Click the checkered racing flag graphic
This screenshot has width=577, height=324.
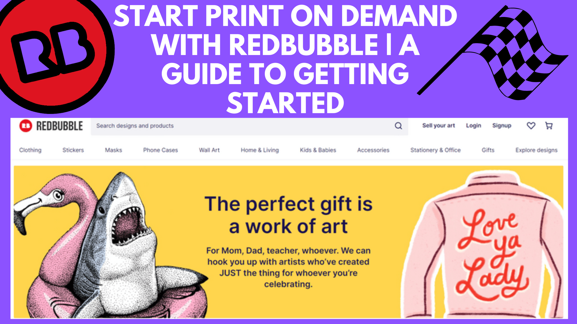point(493,53)
